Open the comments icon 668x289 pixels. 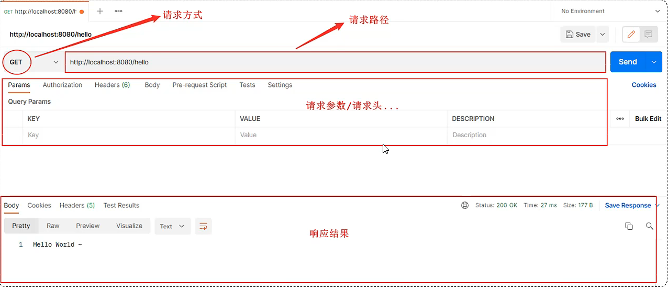(648, 34)
